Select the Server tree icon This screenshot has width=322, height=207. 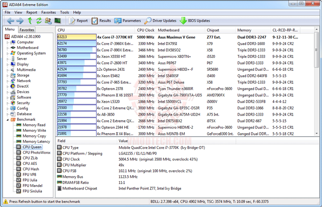[x=13, y=59]
